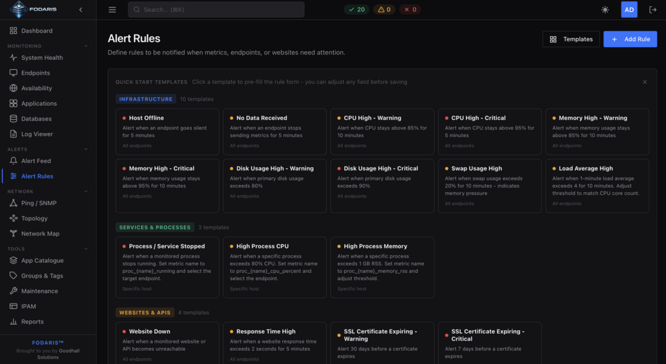This screenshot has height=364, width=666.
Task: Click the Maintenance wrench icon
Action: coord(13,291)
